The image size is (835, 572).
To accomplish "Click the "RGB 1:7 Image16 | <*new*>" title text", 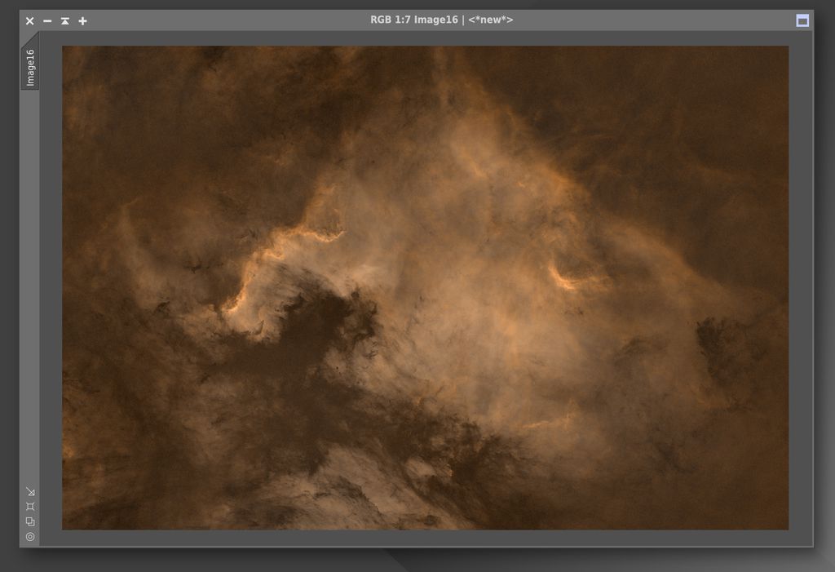I will click(x=441, y=20).
